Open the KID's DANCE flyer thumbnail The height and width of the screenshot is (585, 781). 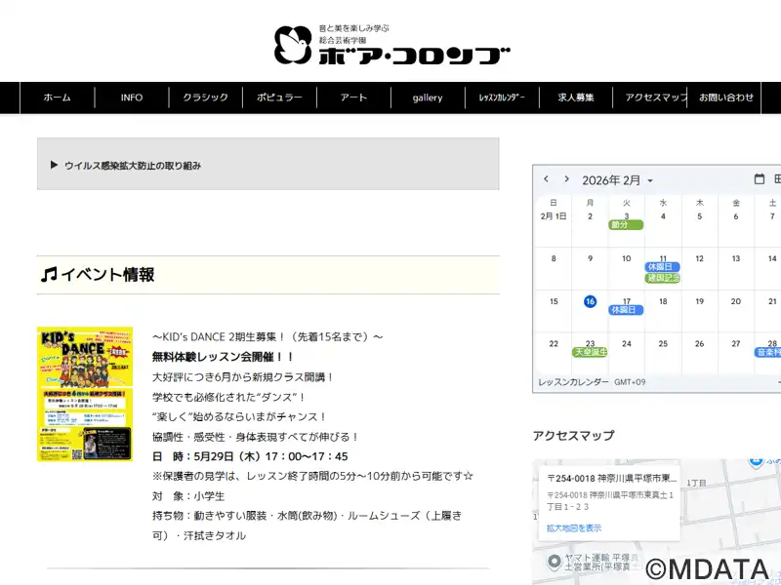pyautogui.click(x=84, y=394)
